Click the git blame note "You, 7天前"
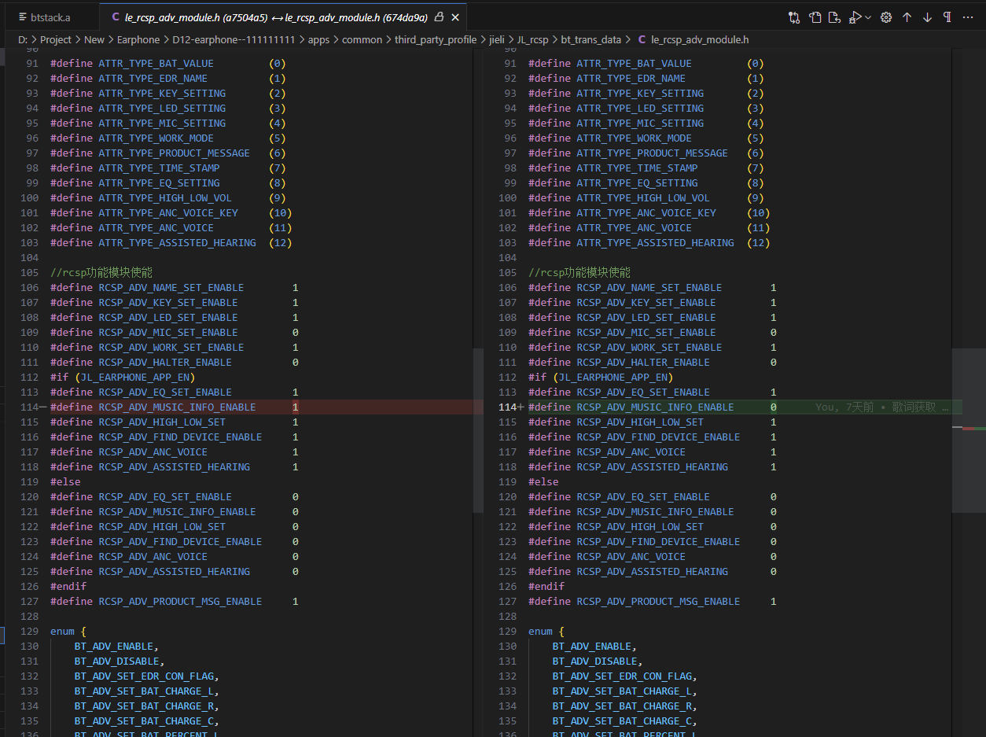The image size is (986, 737). 844,407
